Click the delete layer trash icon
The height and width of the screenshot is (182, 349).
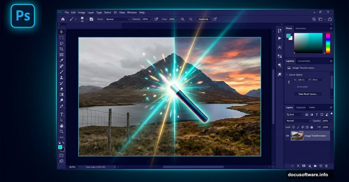pyautogui.click(x=326, y=166)
